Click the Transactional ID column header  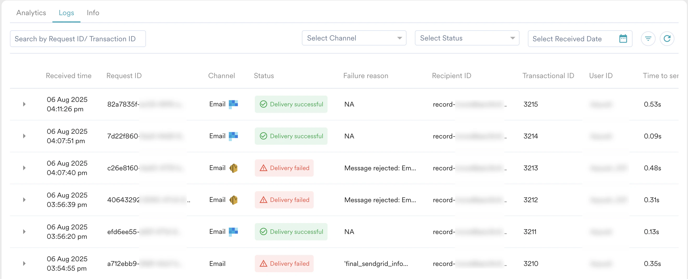pyautogui.click(x=548, y=76)
